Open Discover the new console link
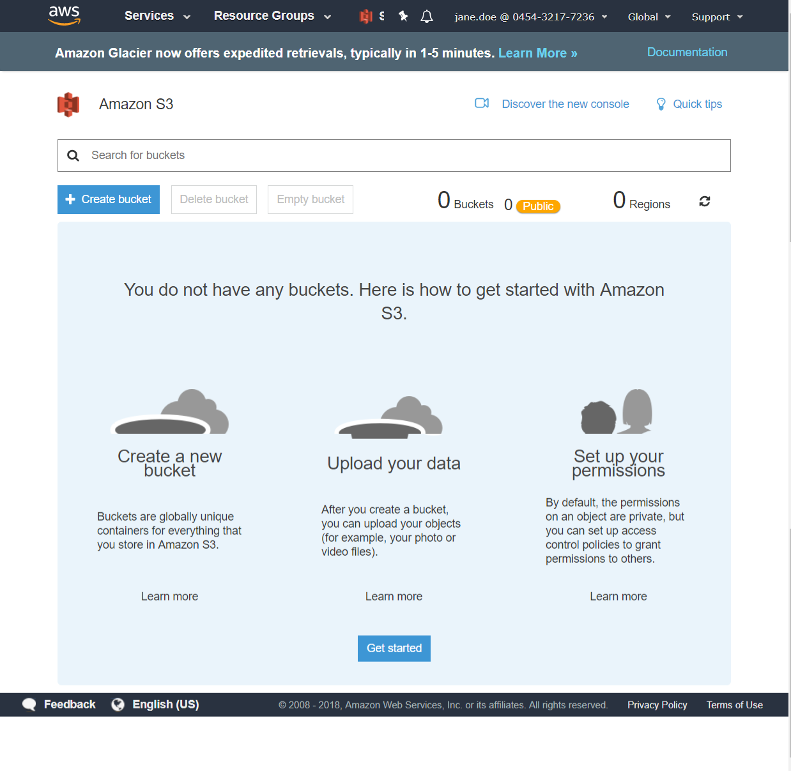 565,104
